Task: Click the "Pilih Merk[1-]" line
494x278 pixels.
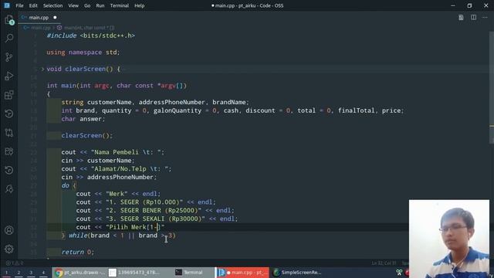Action: (x=120, y=227)
